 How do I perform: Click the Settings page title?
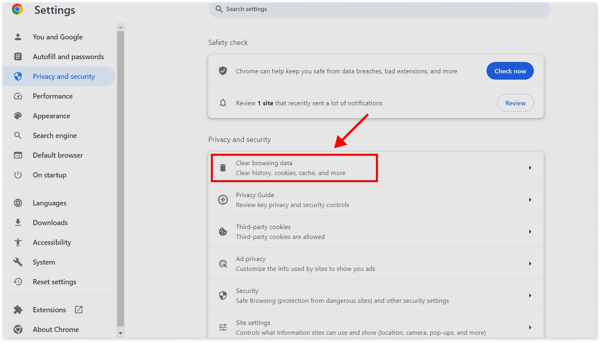(55, 10)
